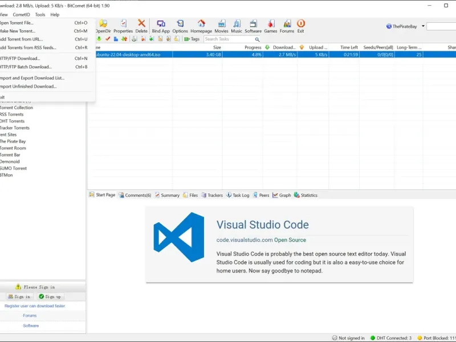Click the red checkmark filter icon
This screenshot has height=342, width=456.
point(108,39)
